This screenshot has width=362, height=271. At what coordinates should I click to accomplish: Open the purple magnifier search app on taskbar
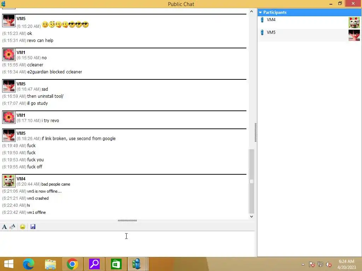(94, 264)
